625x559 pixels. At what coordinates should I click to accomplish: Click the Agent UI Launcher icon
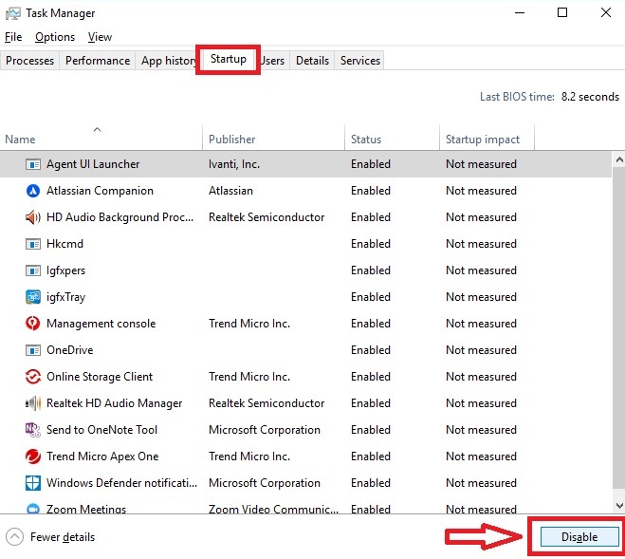[x=31, y=164]
